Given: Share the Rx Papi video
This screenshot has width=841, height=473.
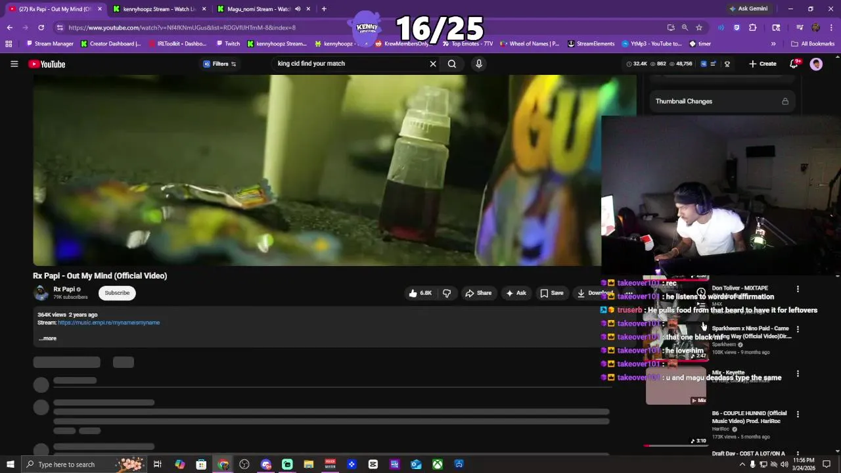Looking at the screenshot, I should (478, 293).
